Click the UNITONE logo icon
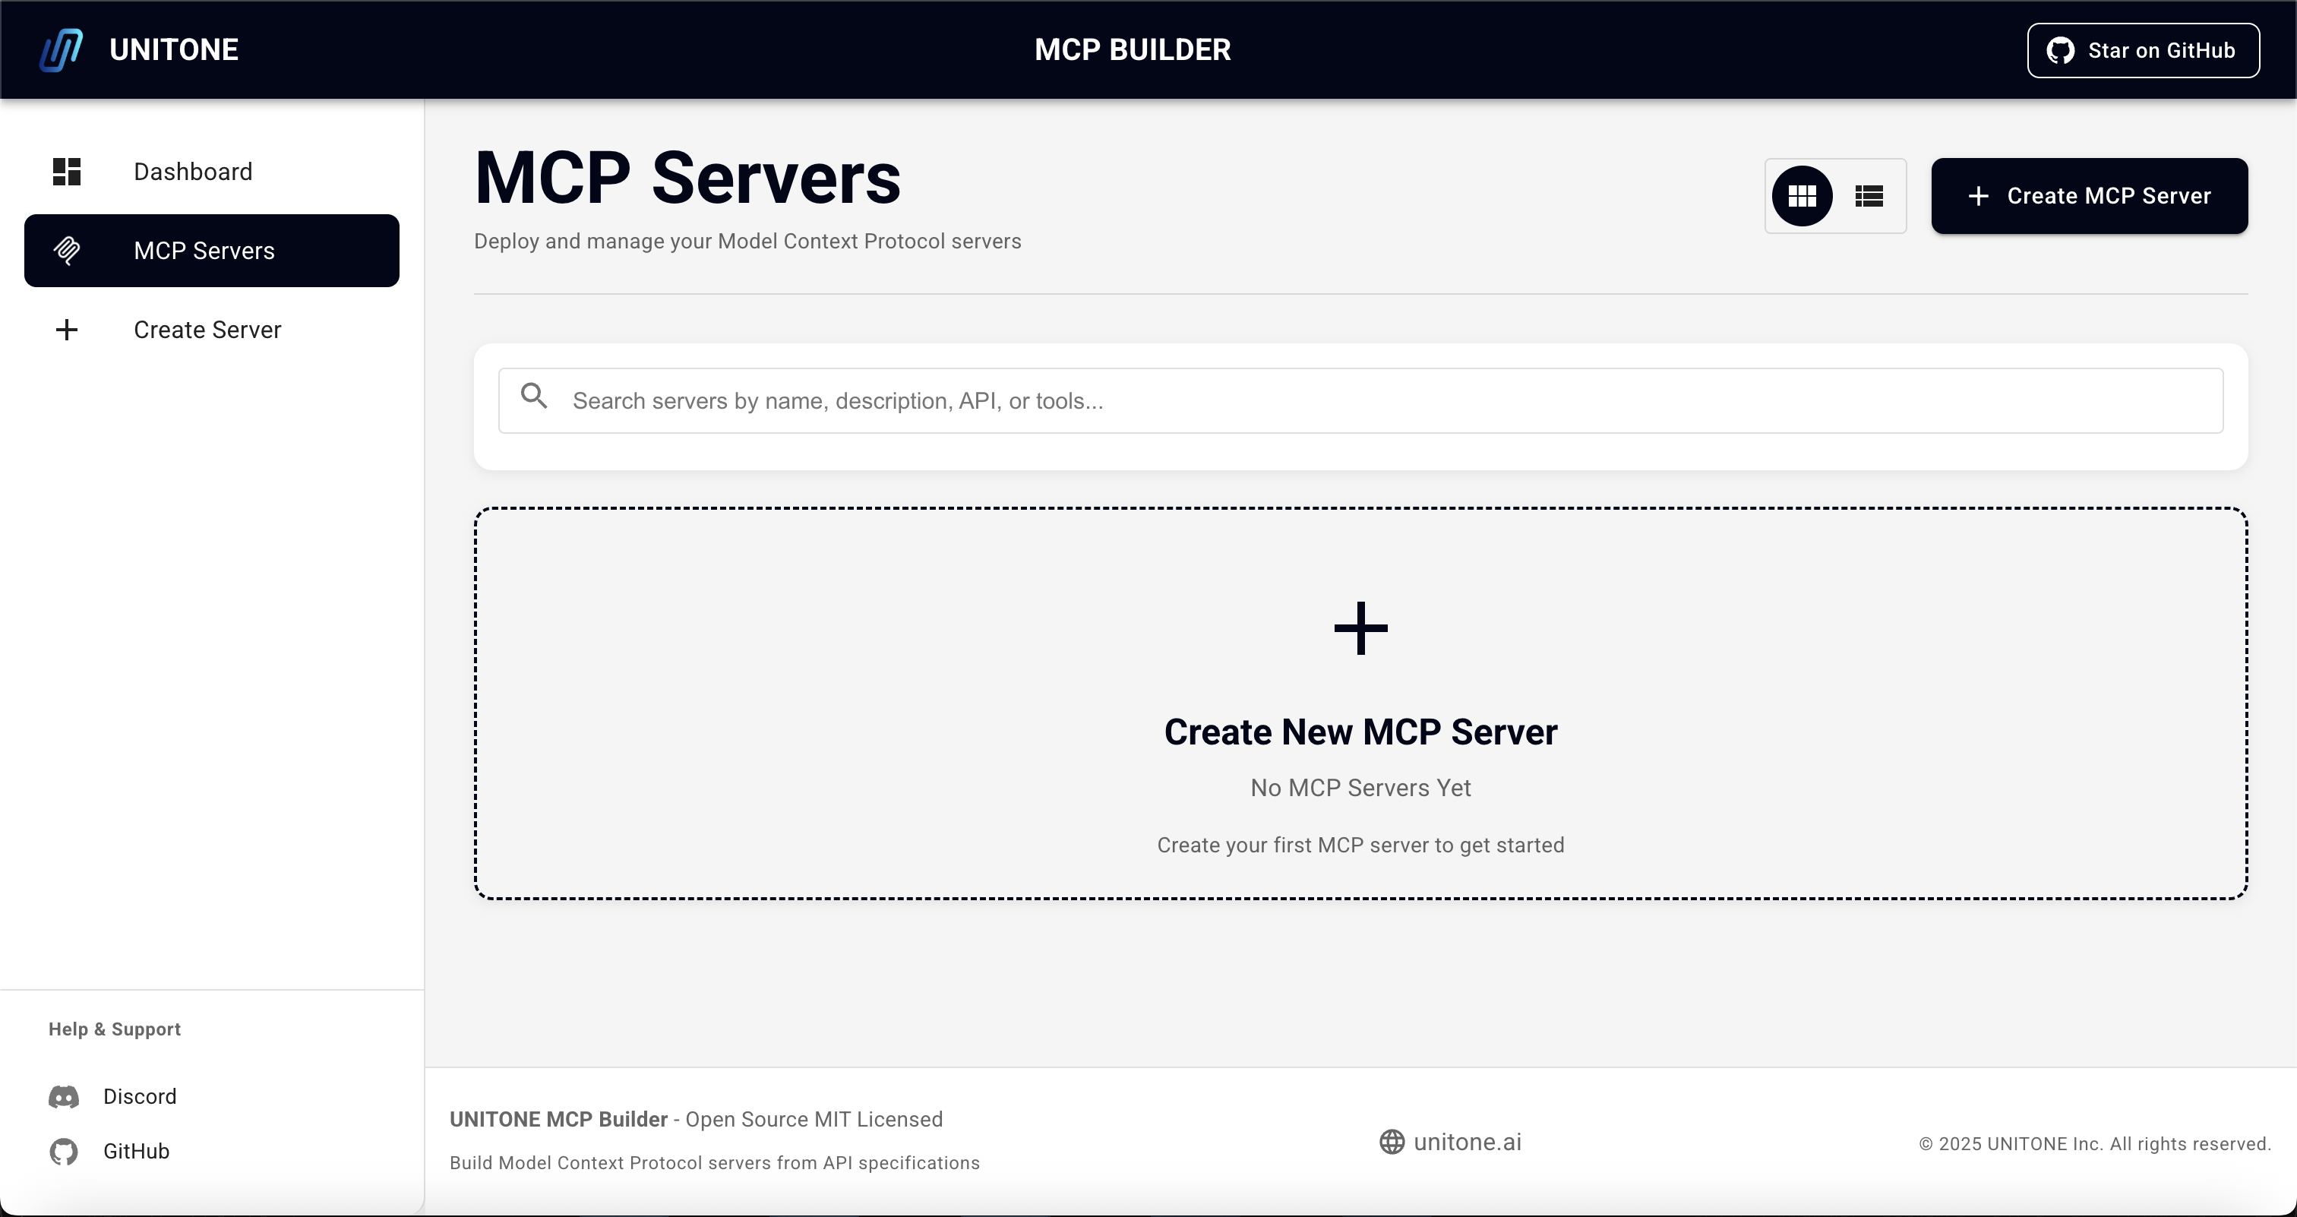 (x=62, y=50)
